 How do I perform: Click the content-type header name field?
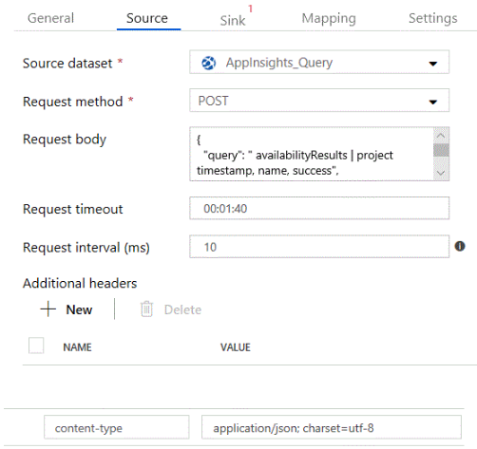(117, 427)
